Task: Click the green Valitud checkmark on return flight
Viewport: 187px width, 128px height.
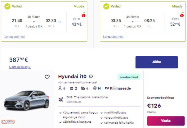Action: pyautogui.click(x=106, y=6)
